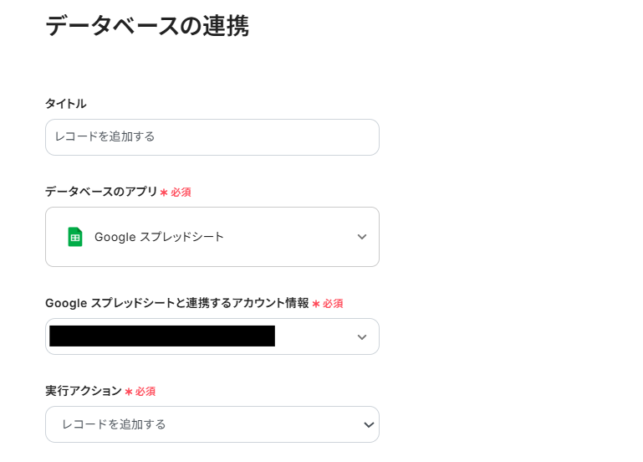Select the redacted account value bar
Viewport: 643px width, 462px height.
[x=162, y=336]
